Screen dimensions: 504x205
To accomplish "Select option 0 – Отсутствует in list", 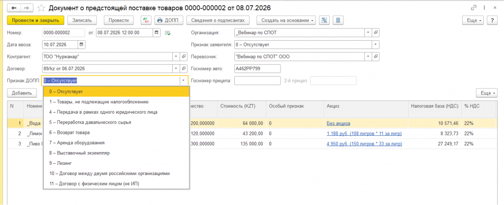I will point(116,92).
